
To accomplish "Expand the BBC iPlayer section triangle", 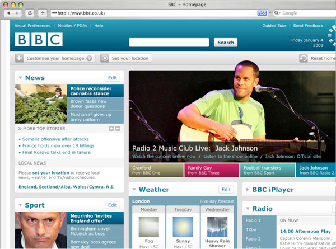I will [x=248, y=190].
